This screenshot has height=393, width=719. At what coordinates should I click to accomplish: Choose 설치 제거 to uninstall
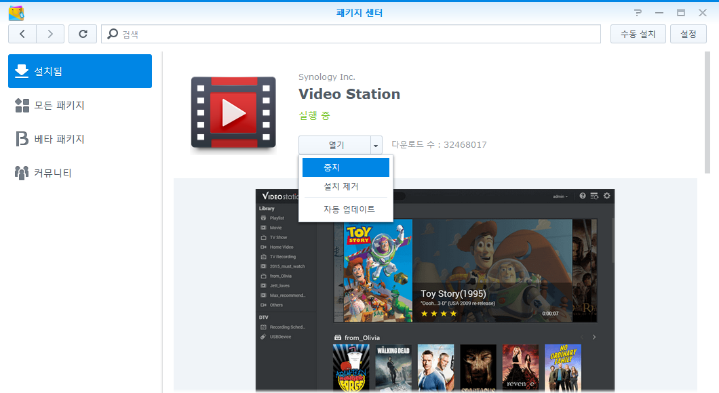click(x=346, y=186)
